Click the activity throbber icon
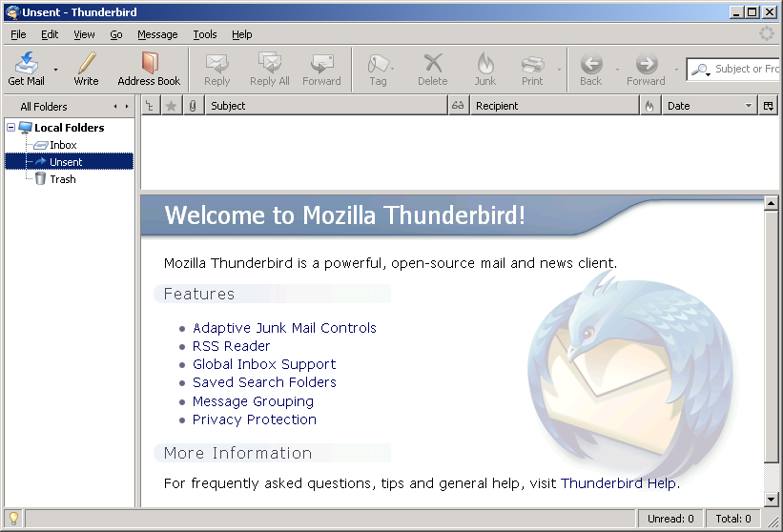The height and width of the screenshot is (532, 783). coord(767,33)
